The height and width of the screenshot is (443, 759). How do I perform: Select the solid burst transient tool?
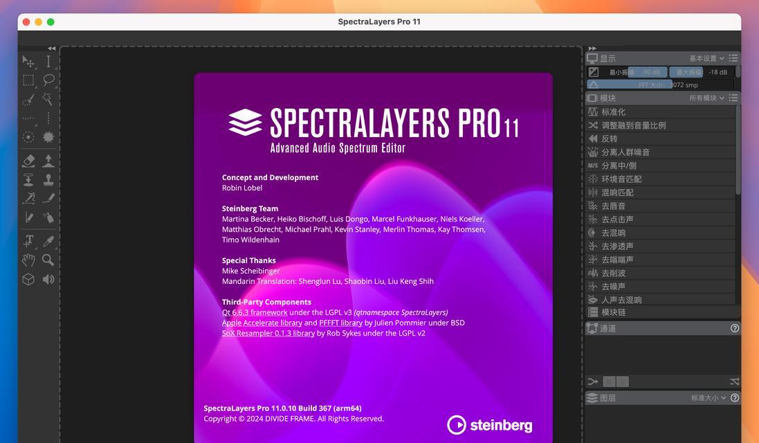tap(48, 137)
